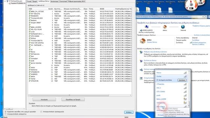Open the Wi-Fi protection setup tab

tap(76, 1)
